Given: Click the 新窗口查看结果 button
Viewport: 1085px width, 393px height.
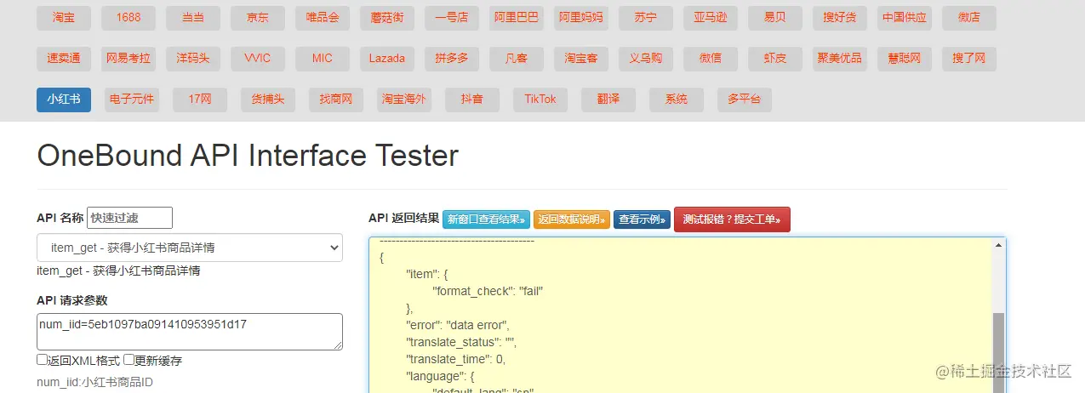Looking at the screenshot, I should [x=486, y=219].
